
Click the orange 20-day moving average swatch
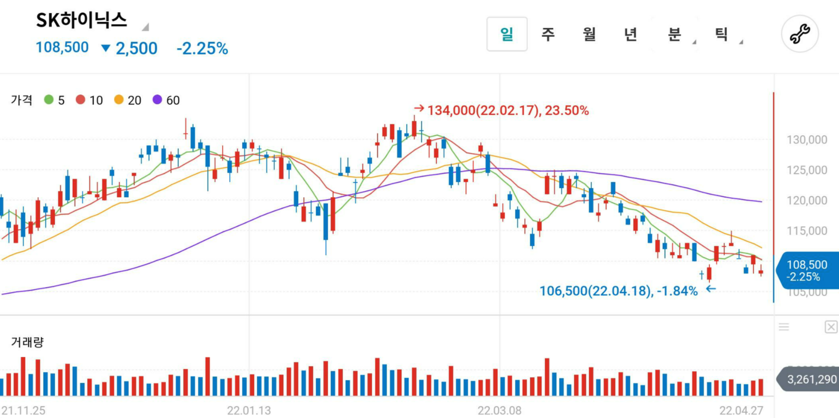pyautogui.click(x=119, y=100)
